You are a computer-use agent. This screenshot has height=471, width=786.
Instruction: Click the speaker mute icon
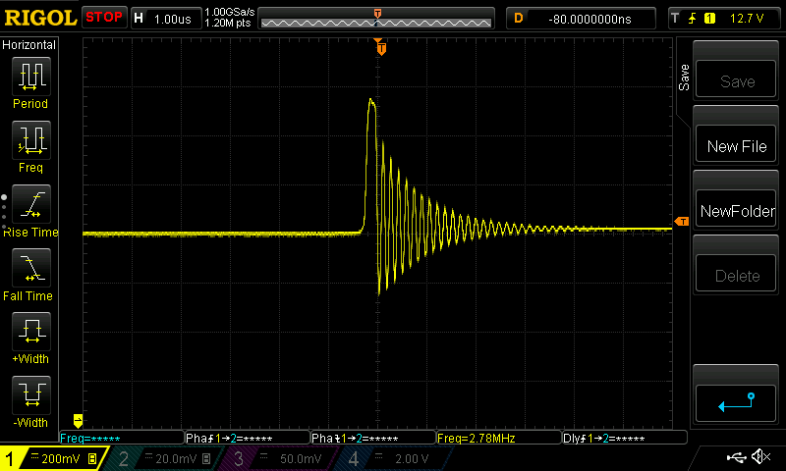760,457
